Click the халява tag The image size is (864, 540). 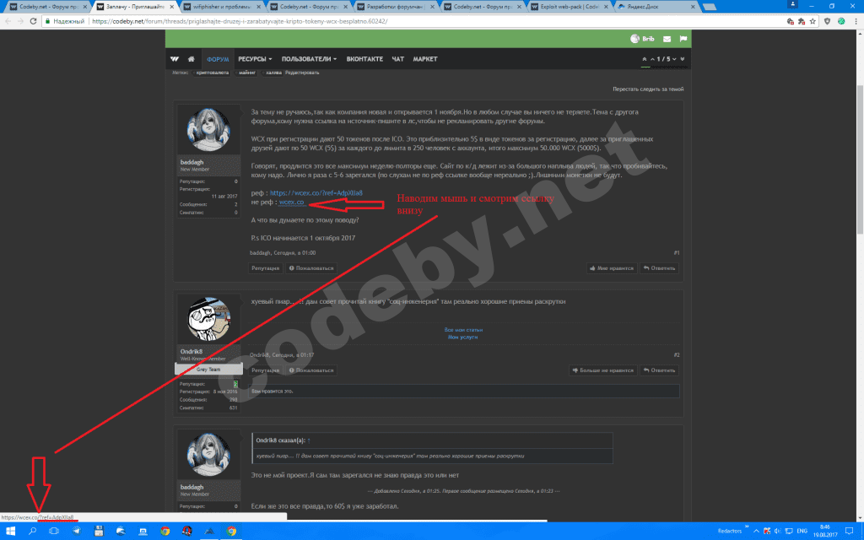click(x=273, y=73)
